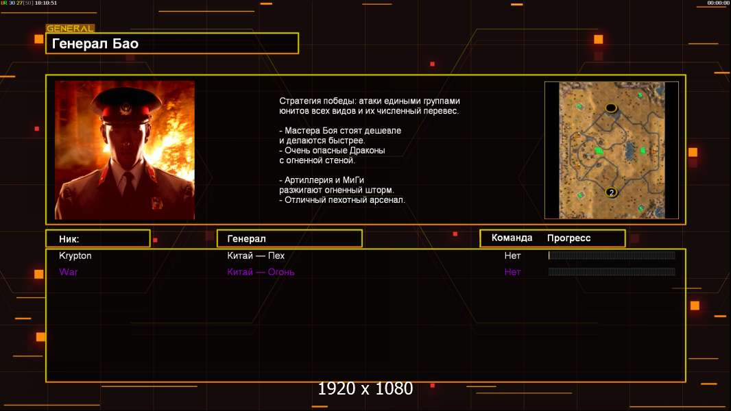Click Krypton's loading progress bar
Image resolution: width=731 pixels, height=411 pixels.
(612, 255)
